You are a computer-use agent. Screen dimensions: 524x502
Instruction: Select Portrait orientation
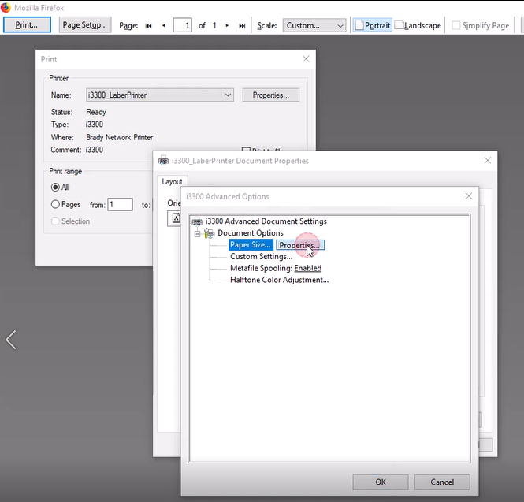373,25
